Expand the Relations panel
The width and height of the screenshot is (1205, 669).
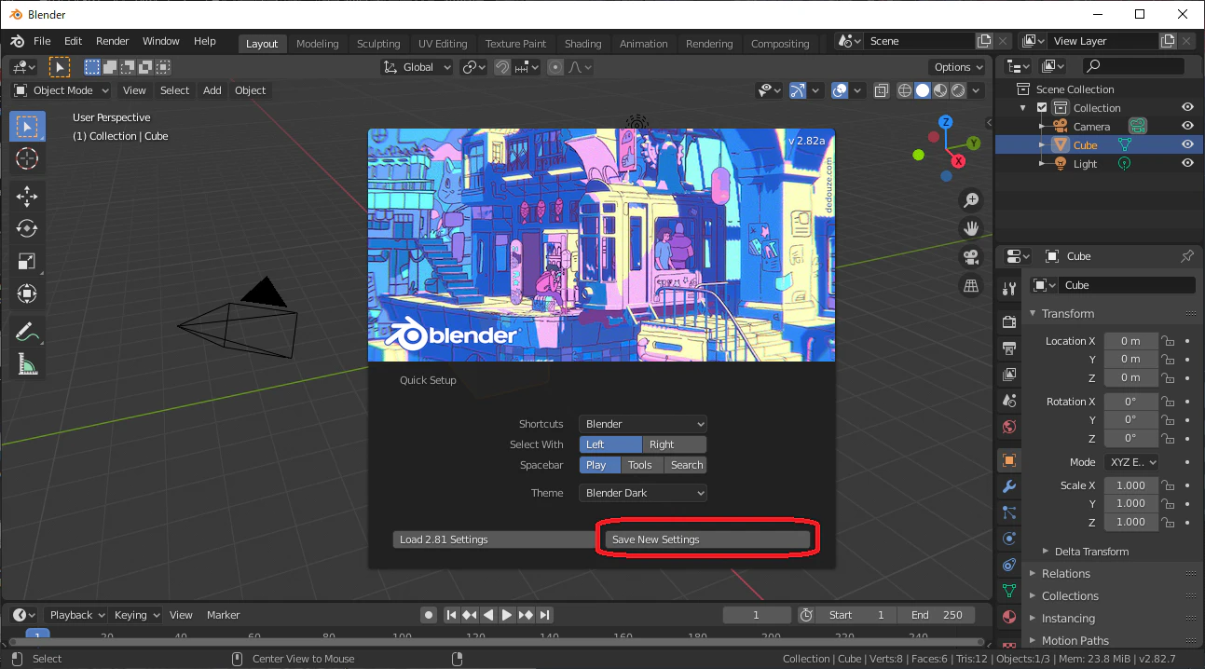(1066, 574)
